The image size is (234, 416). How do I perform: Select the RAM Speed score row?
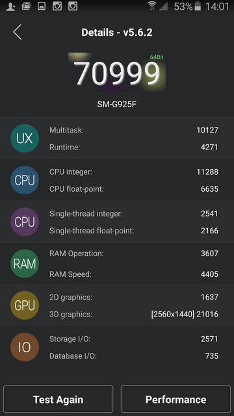coord(134,274)
